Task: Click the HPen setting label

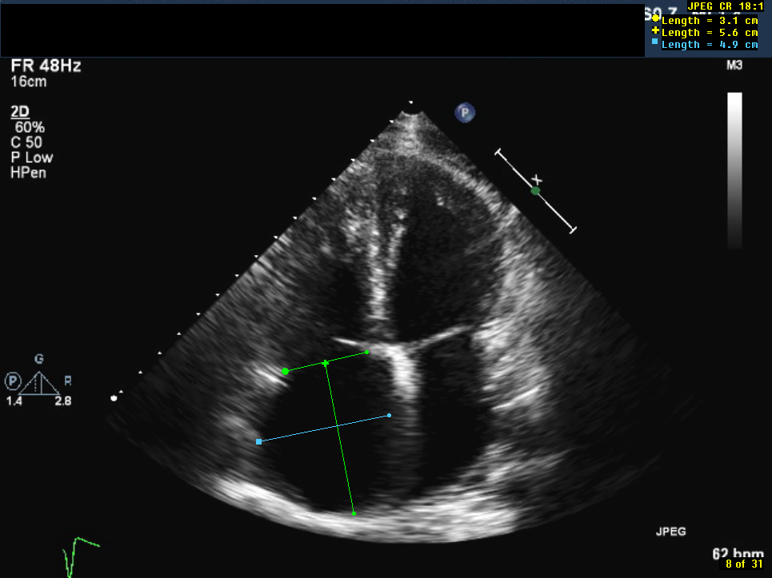Action: coord(28,173)
